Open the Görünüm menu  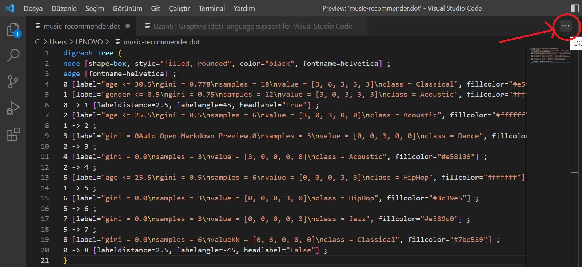pos(127,8)
